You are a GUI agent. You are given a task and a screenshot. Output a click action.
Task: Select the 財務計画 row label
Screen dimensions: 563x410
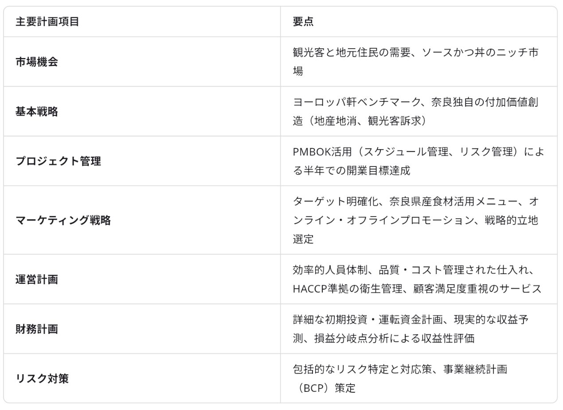[37, 329]
